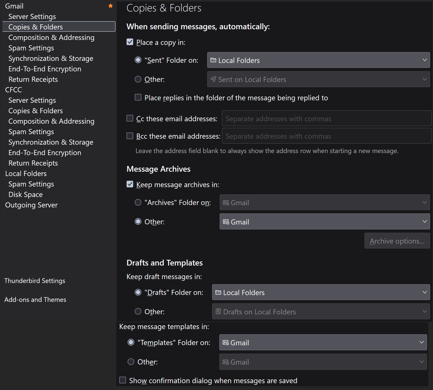Select the '"Sent" Folder on' radio button

pyautogui.click(x=138, y=60)
